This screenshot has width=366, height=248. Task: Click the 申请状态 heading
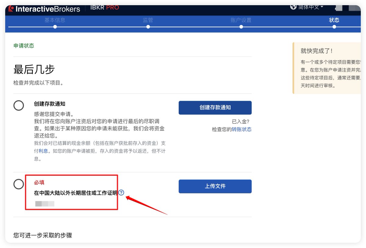pos(24,46)
